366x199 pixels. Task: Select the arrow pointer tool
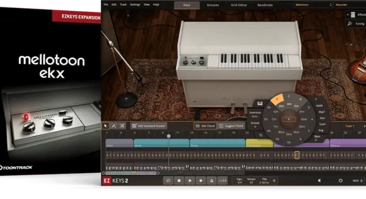(x=106, y=126)
